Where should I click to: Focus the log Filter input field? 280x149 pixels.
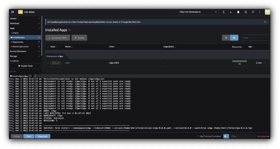242,136
